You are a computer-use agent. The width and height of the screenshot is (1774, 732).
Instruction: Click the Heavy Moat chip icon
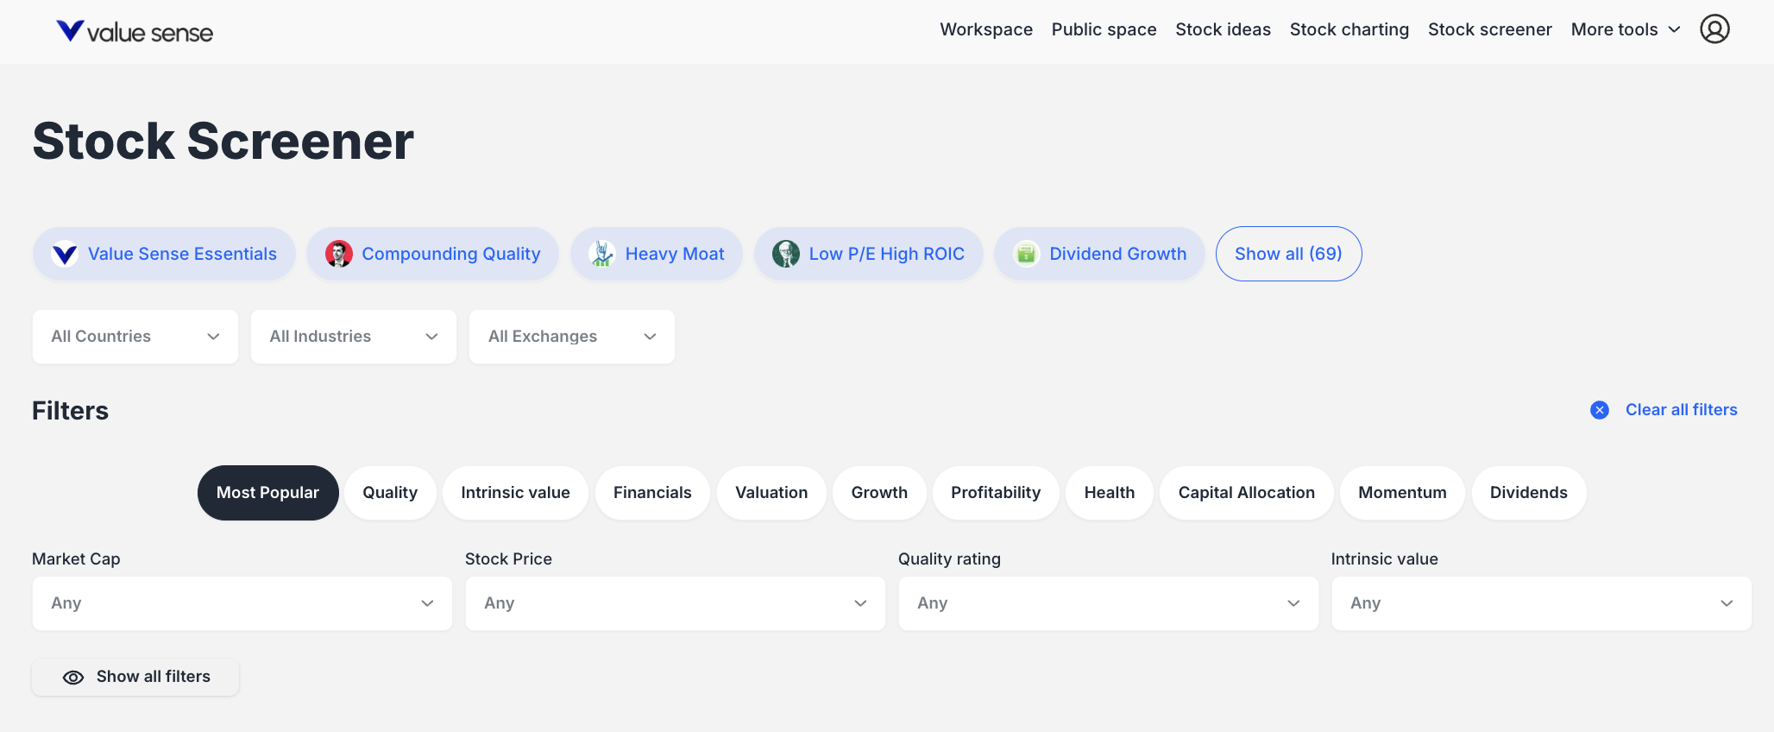pyautogui.click(x=602, y=254)
